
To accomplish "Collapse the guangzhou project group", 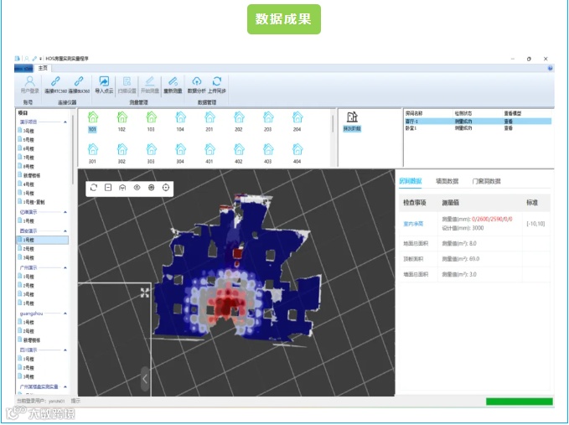I will [65, 314].
